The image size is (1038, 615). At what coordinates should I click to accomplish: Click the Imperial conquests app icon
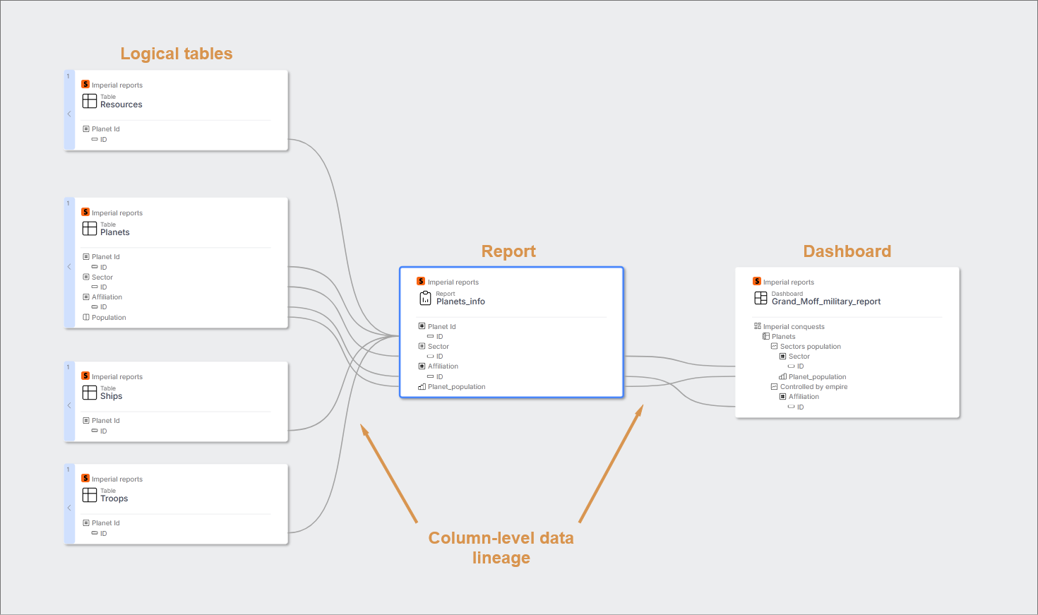pos(758,326)
